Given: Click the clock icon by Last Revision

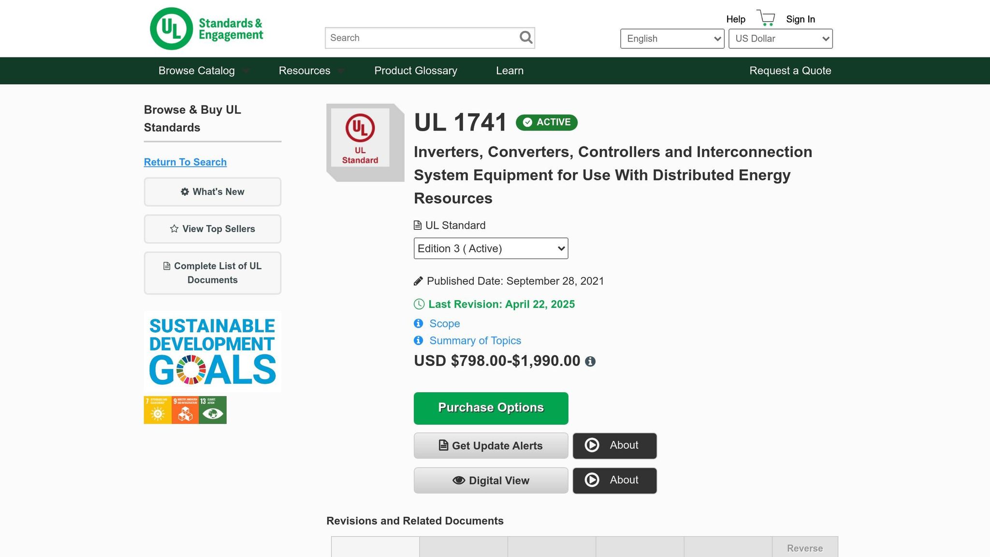Looking at the screenshot, I should 419,304.
